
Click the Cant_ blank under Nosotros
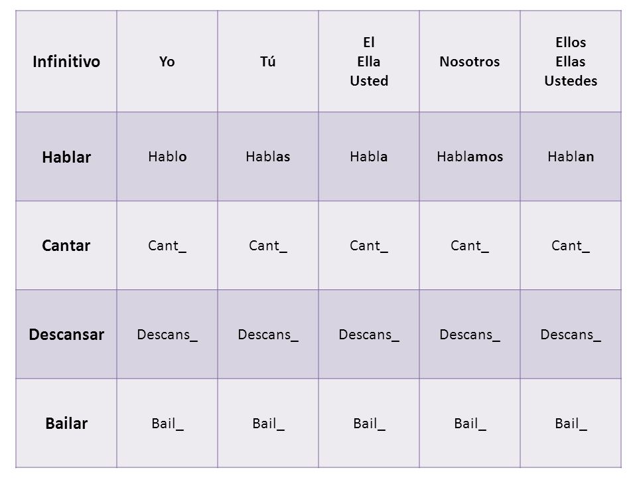tap(470, 246)
